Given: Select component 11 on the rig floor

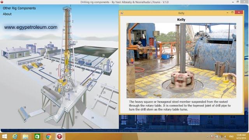Looking at the screenshot, I should coord(75,92).
